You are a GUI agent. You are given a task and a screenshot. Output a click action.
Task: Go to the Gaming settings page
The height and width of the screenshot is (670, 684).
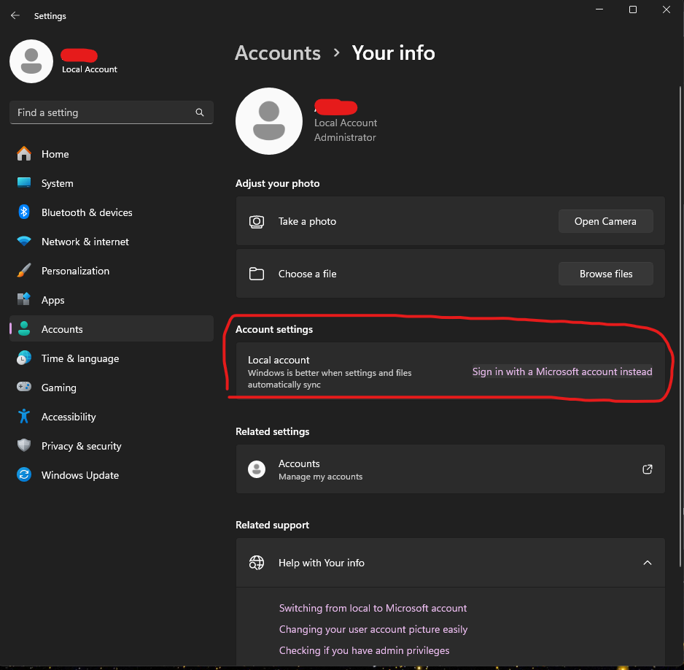tap(112, 387)
